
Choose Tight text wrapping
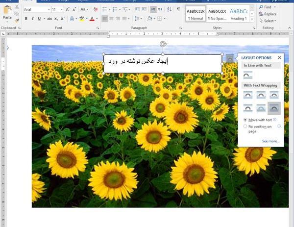261,95
